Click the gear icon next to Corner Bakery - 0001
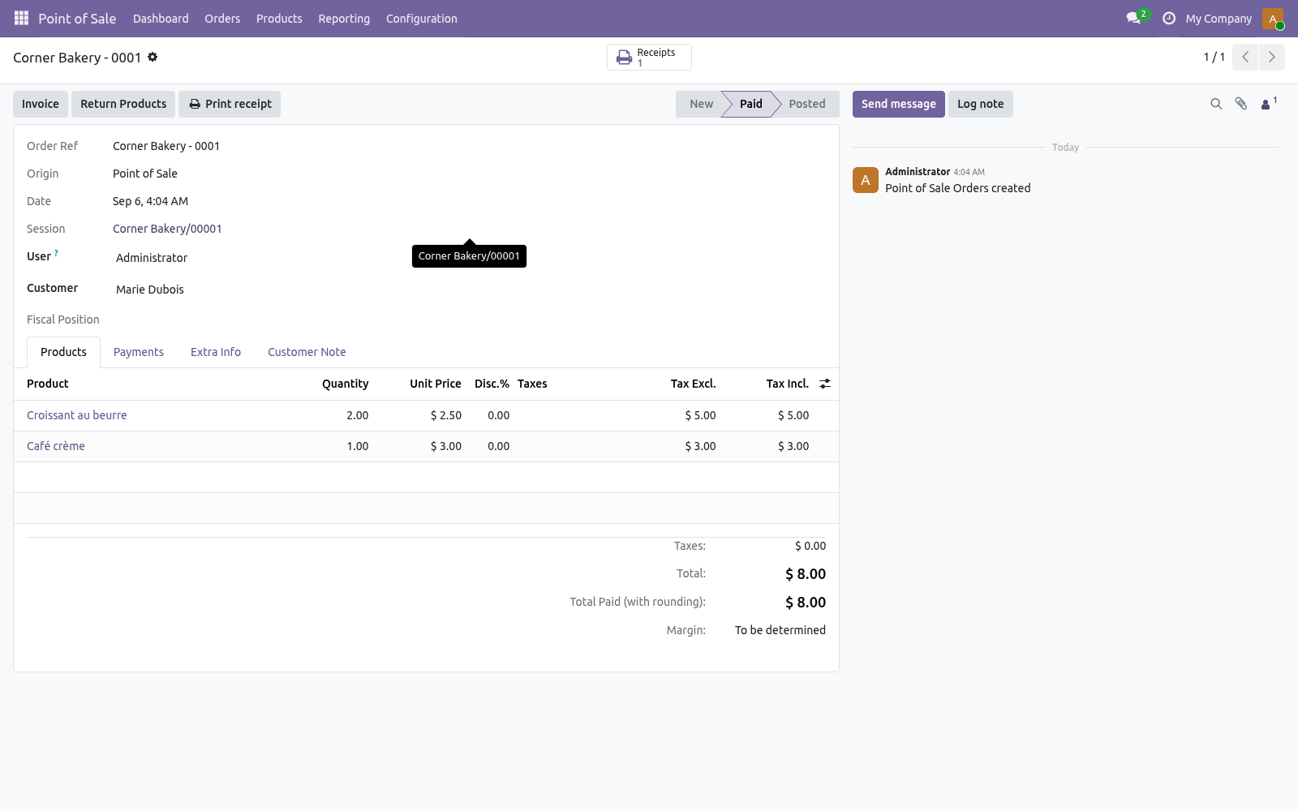Image resolution: width=1298 pixels, height=811 pixels. click(x=153, y=57)
